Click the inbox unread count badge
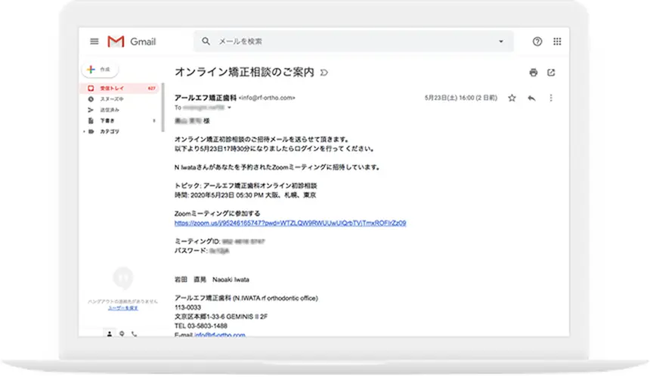Screen dimensions: 650x377 pyautogui.click(x=151, y=88)
